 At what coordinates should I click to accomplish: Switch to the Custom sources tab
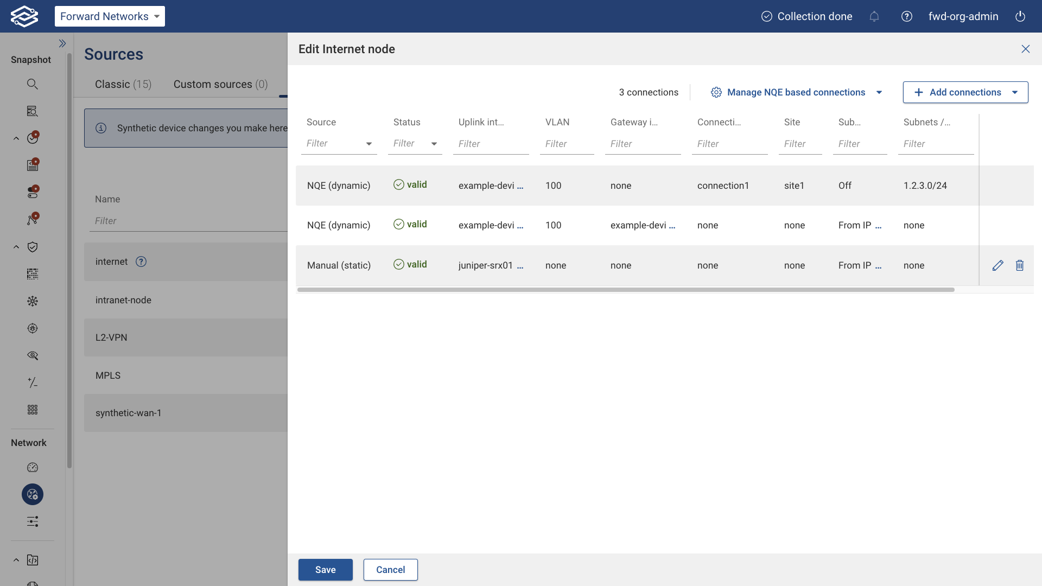tap(220, 84)
